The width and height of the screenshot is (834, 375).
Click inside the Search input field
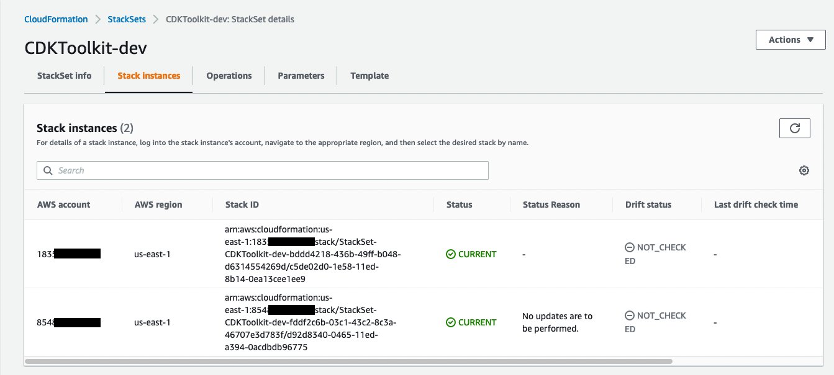(261, 170)
